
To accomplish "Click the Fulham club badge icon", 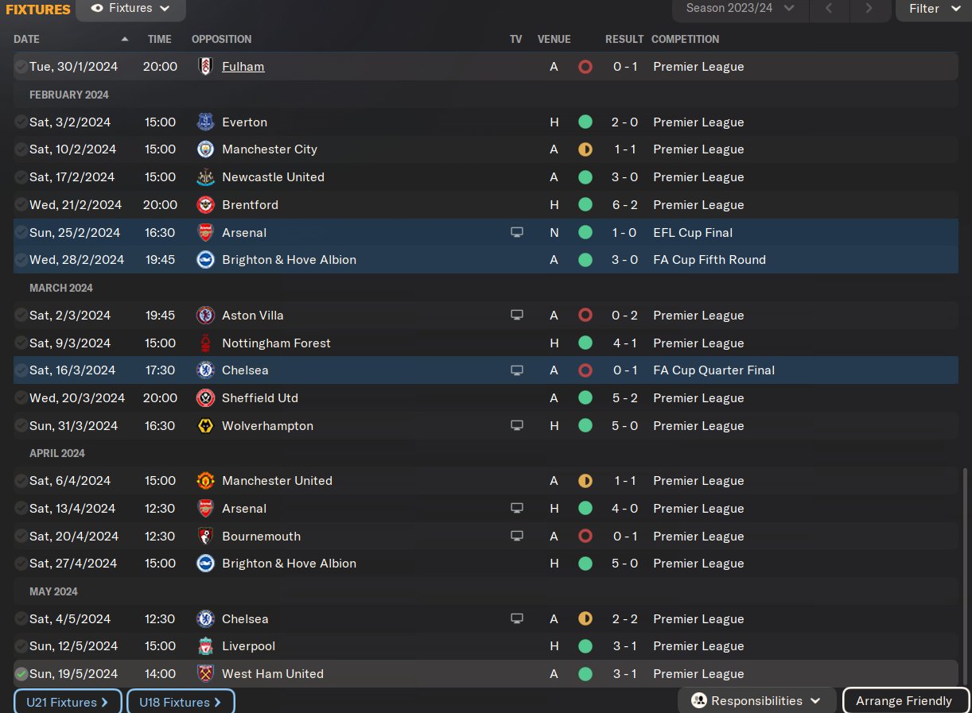I will [205, 67].
